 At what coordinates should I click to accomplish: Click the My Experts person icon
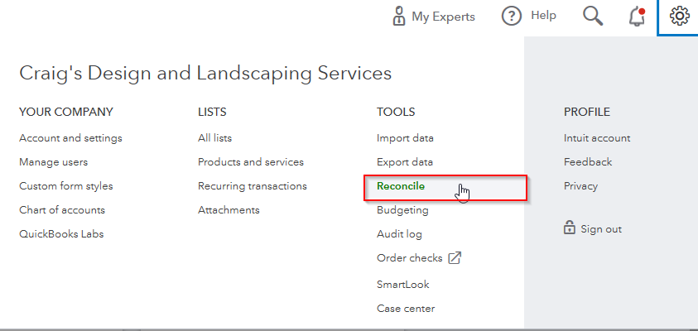(x=399, y=17)
